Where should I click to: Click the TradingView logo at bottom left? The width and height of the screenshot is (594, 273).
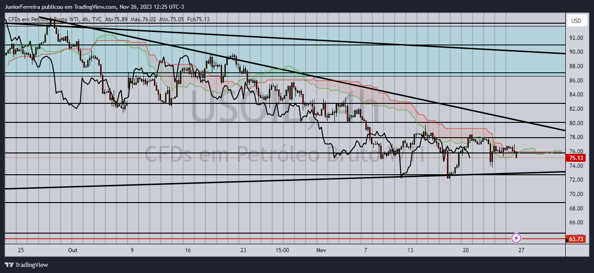click(x=26, y=265)
